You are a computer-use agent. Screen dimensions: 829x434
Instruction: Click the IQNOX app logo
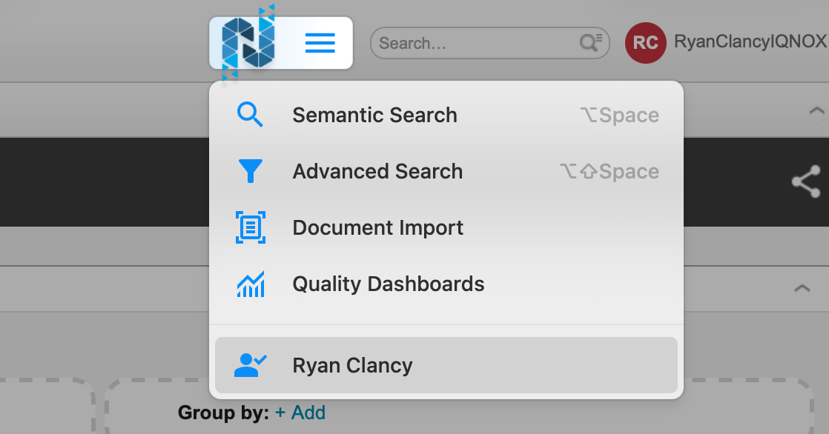249,43
